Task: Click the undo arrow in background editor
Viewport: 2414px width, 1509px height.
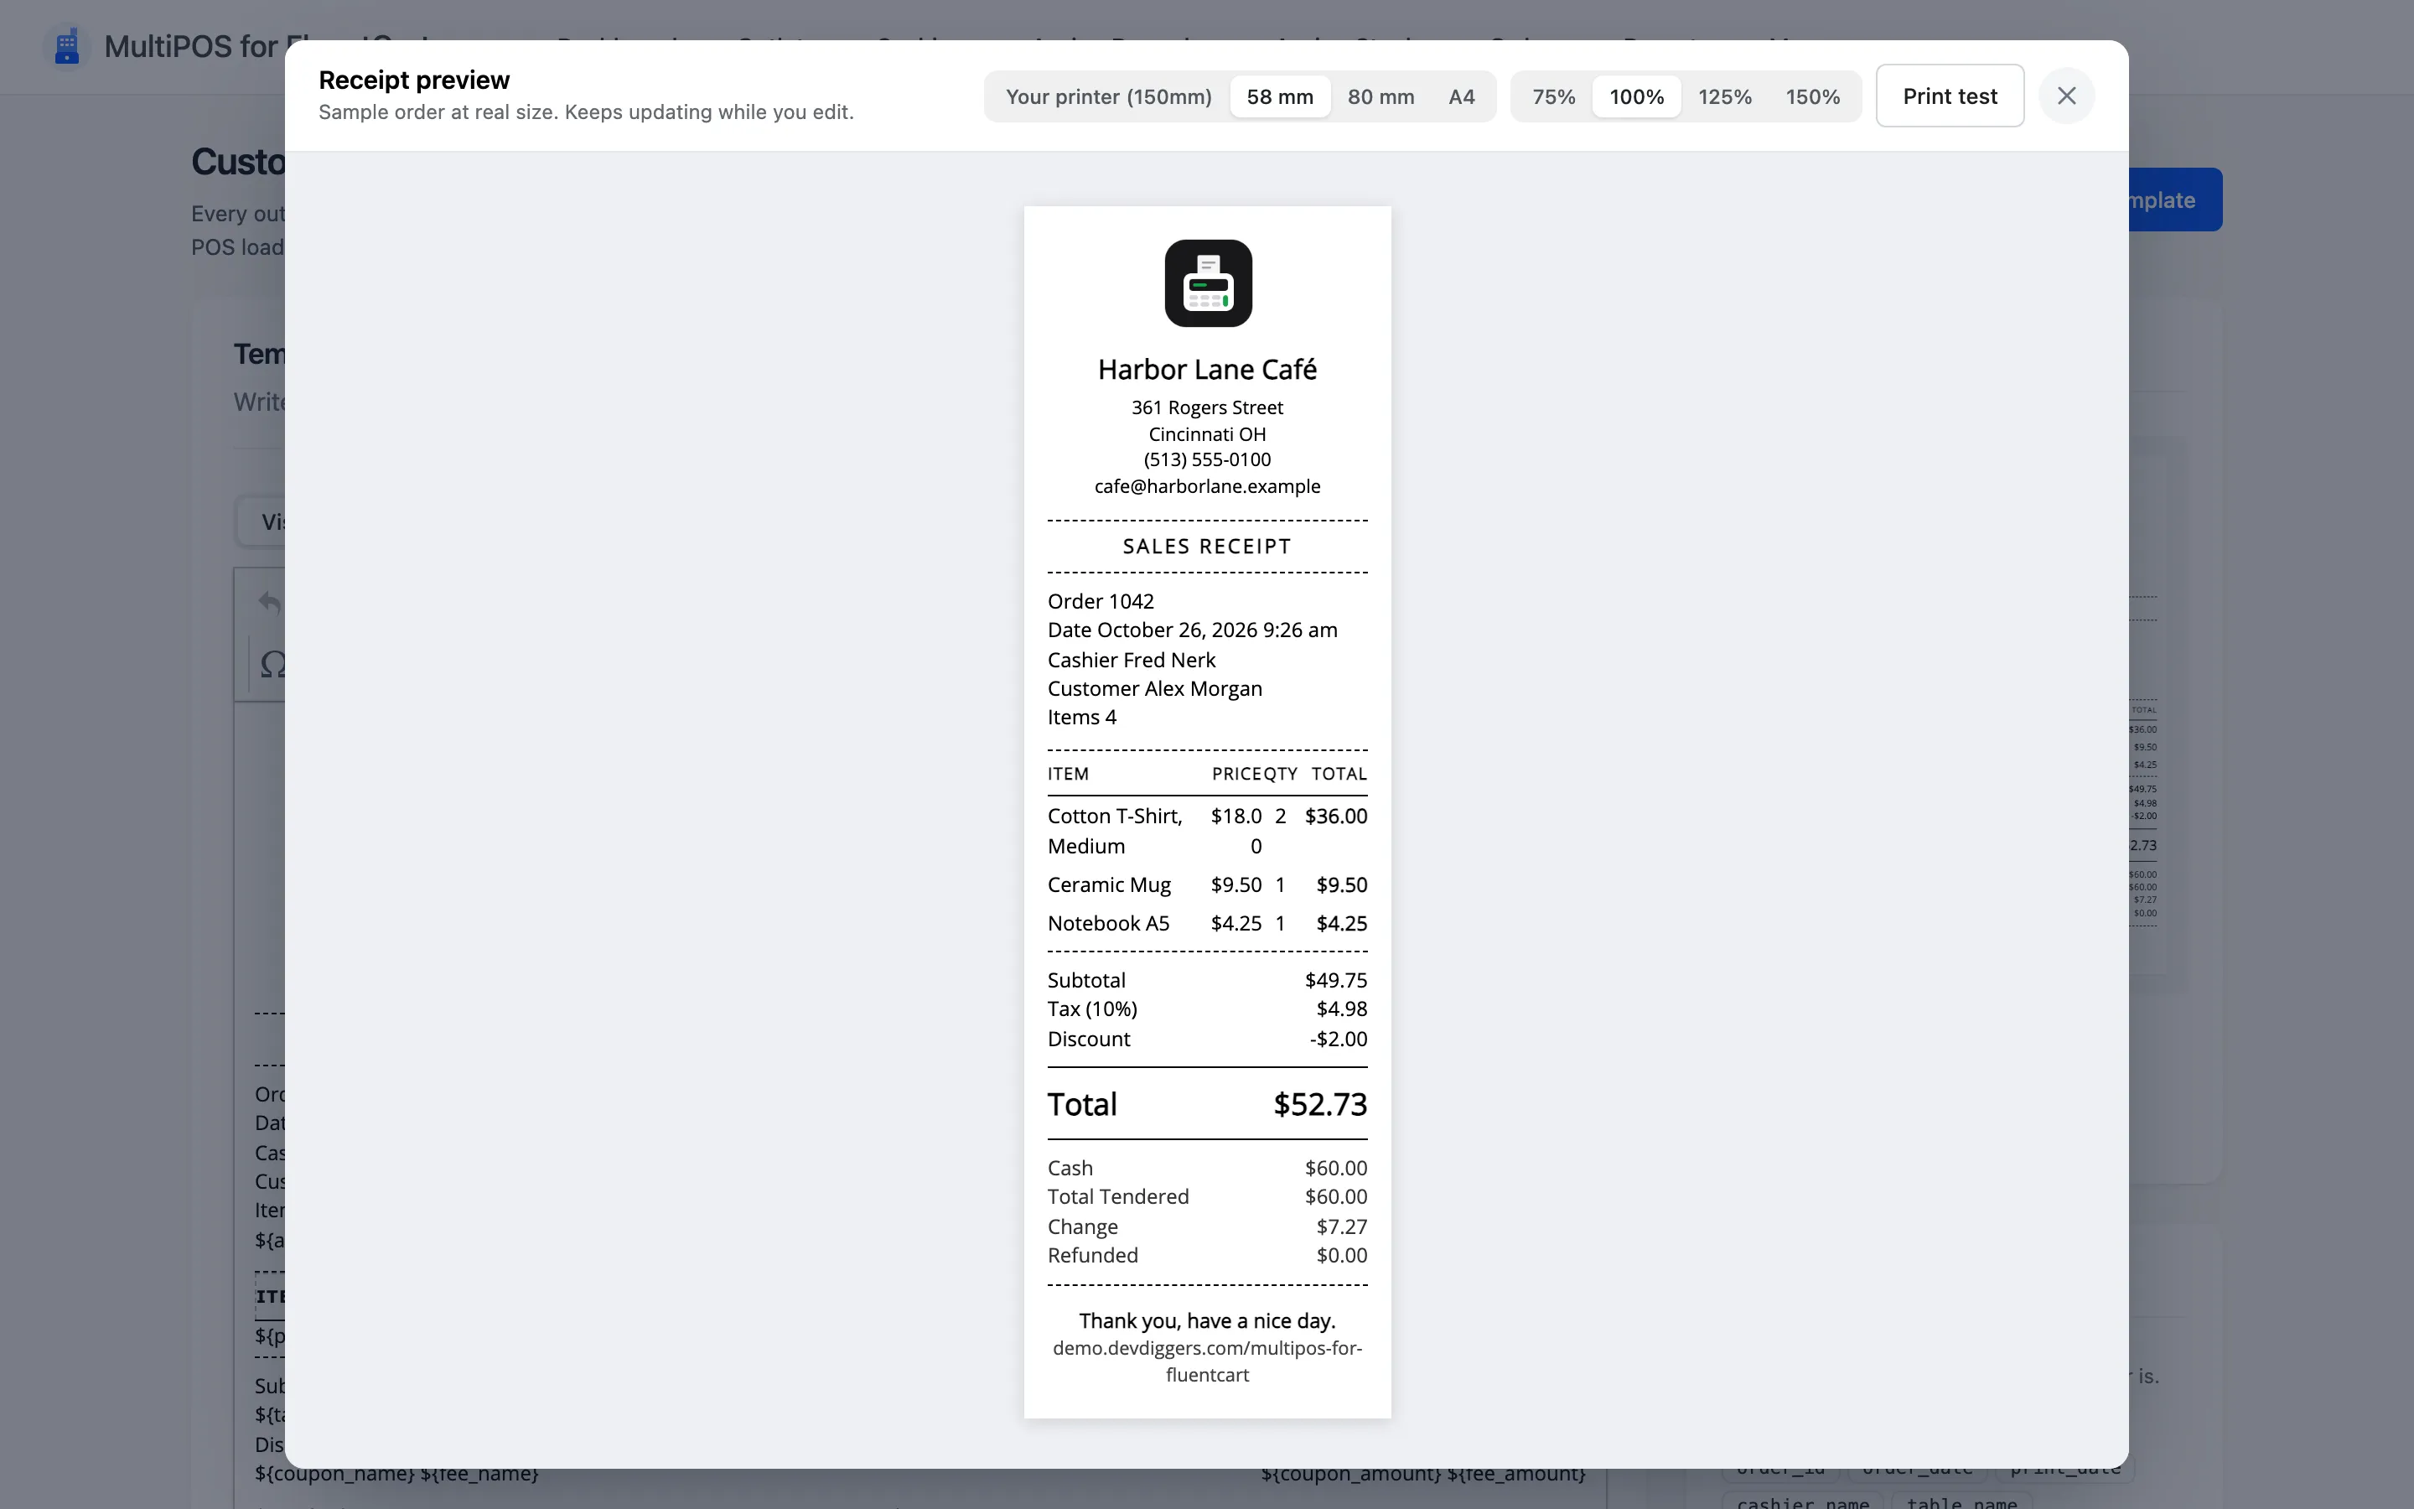Action: click(x=269, y=602)
